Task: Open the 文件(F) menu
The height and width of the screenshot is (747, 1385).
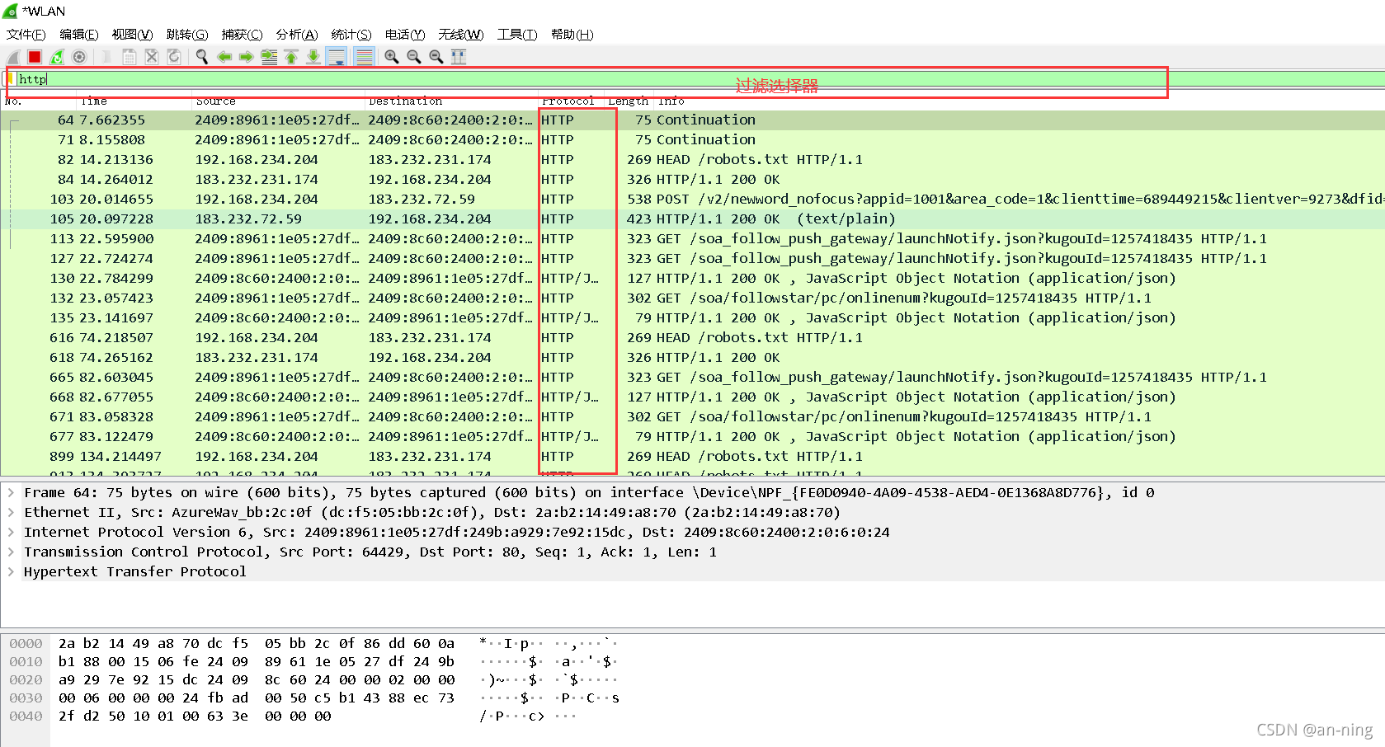Action: click(26, 35)
